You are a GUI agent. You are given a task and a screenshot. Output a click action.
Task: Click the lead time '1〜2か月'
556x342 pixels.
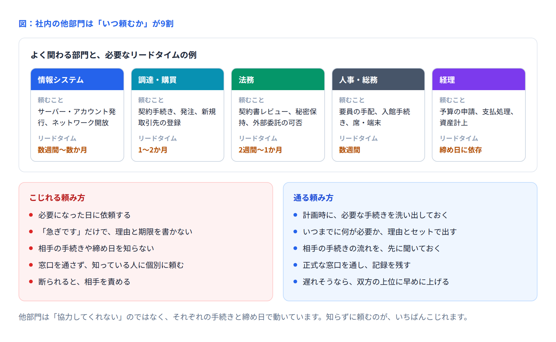[153, 150]
